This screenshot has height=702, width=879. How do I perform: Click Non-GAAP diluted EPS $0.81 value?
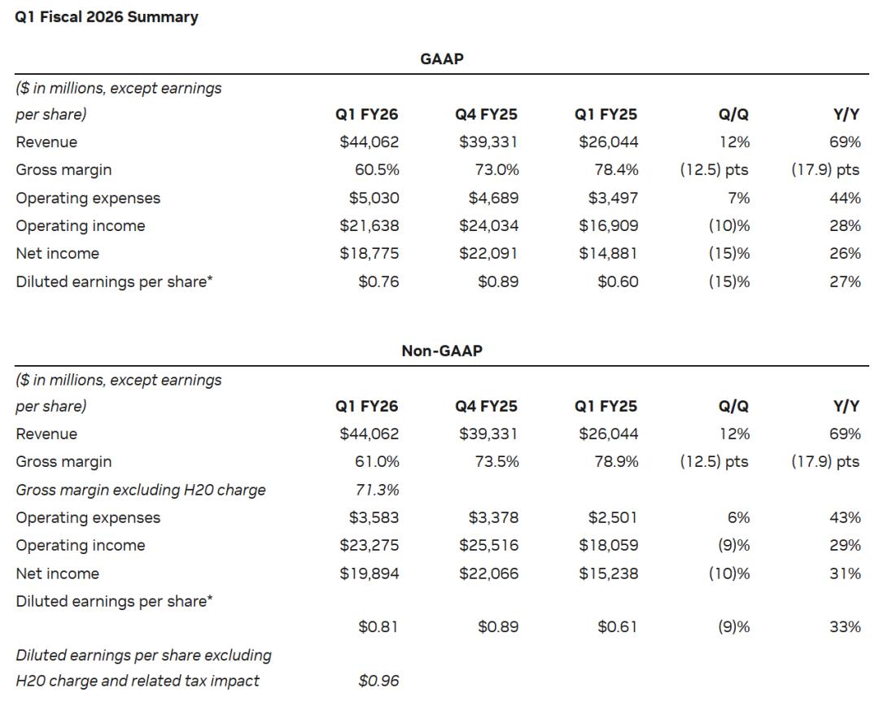click(378, 626)
